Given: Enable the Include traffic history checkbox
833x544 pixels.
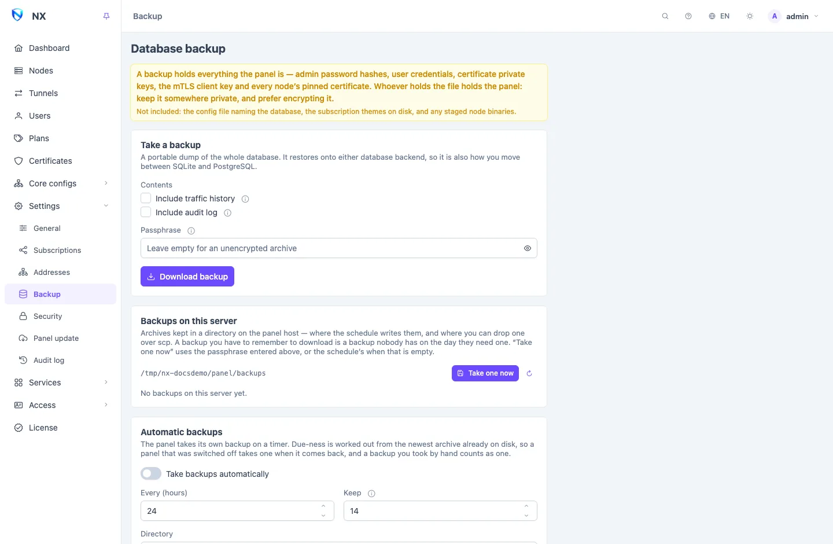Looking at the screenshot, I should pyautogui.click(x=146, y=199).
